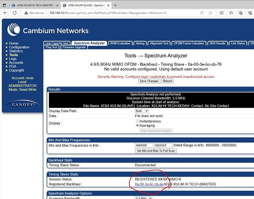This screenshot has width=254, height=199.
Task: Click the browser back arrow
Action: 5,13
